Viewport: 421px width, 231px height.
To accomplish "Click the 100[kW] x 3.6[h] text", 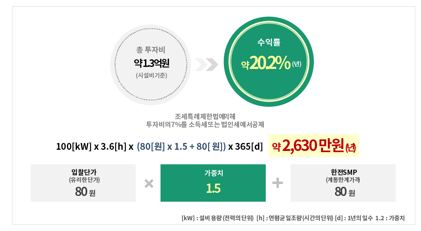I will pyautogui.click(x=91, y=147).
